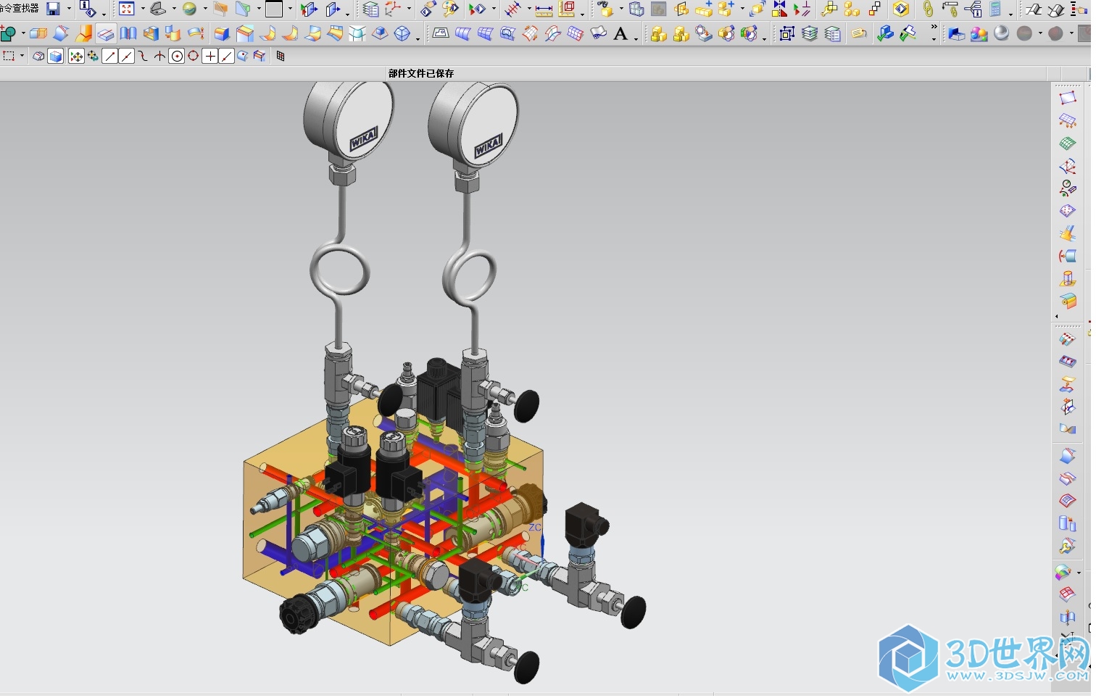The width and height of the screenshot is (1096, 698).
Task: Open the white box dropdown arrow
Action: [290, 9]
